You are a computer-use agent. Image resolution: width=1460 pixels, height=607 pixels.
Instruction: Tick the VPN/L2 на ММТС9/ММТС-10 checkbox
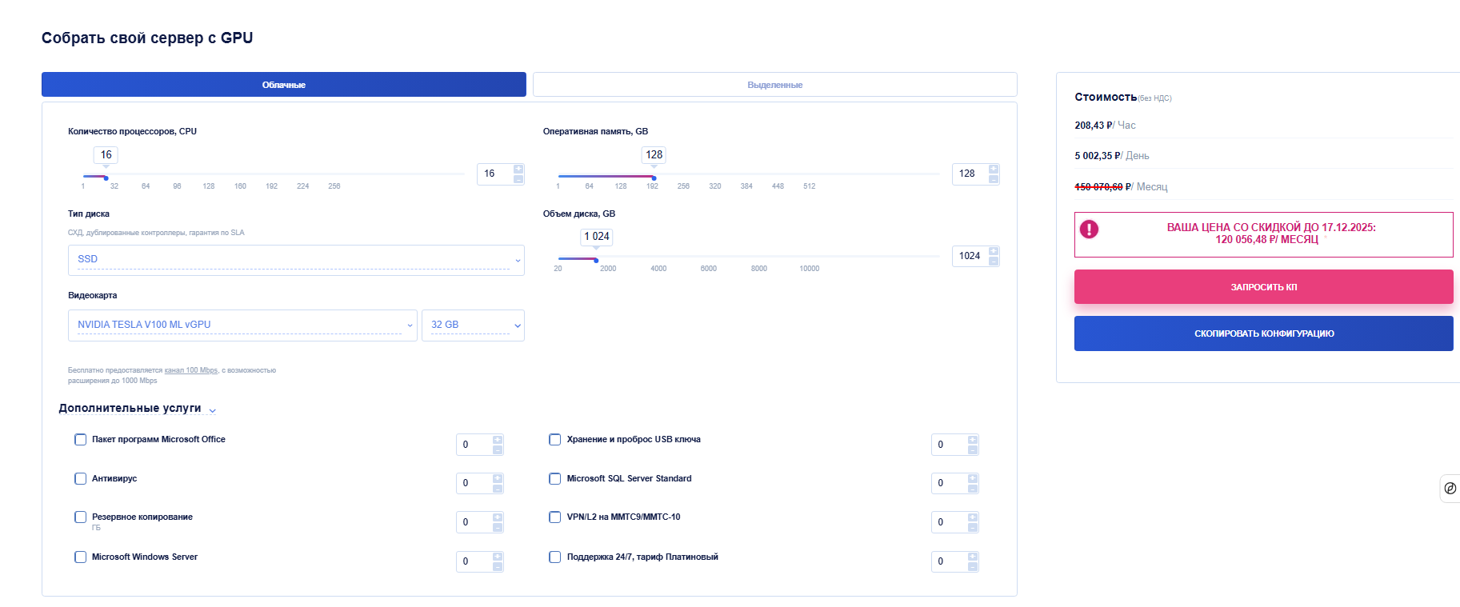tap(555, 517)
